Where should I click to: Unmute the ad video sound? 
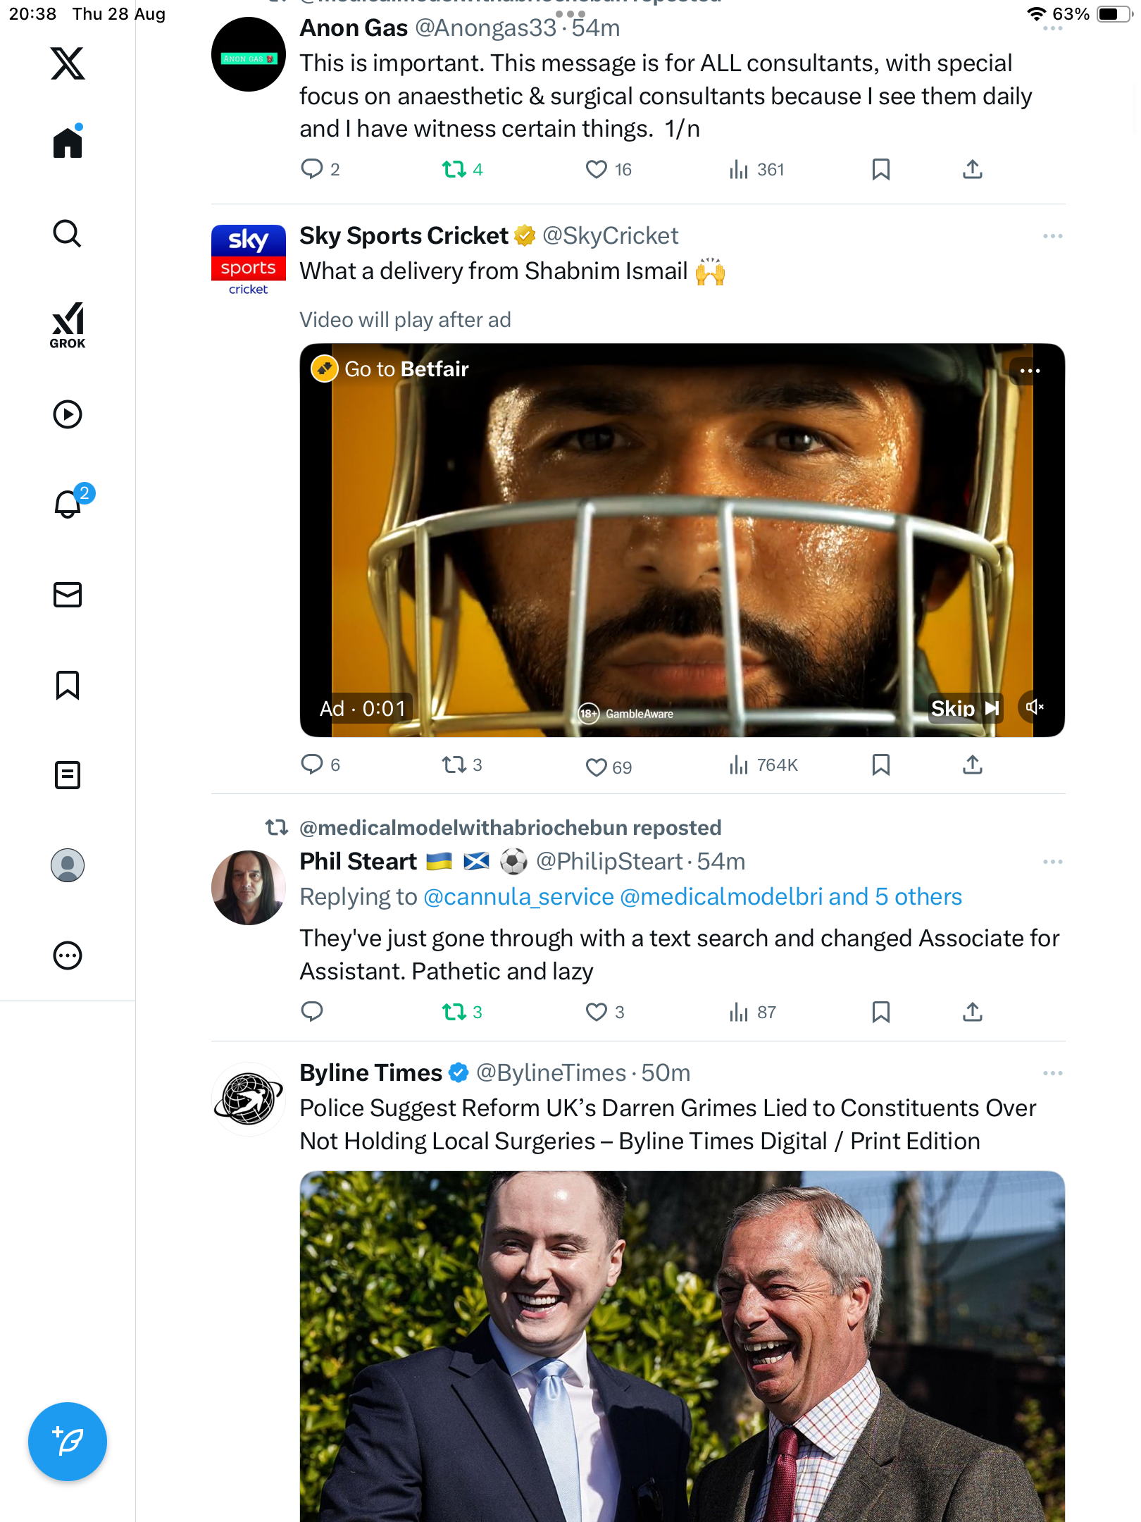tap(1035, 707)
